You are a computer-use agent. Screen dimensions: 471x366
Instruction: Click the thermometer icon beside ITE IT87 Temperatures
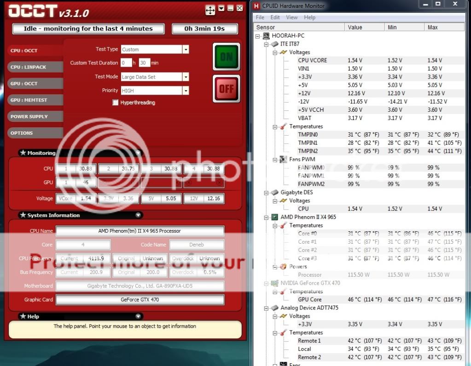[283, 126]
